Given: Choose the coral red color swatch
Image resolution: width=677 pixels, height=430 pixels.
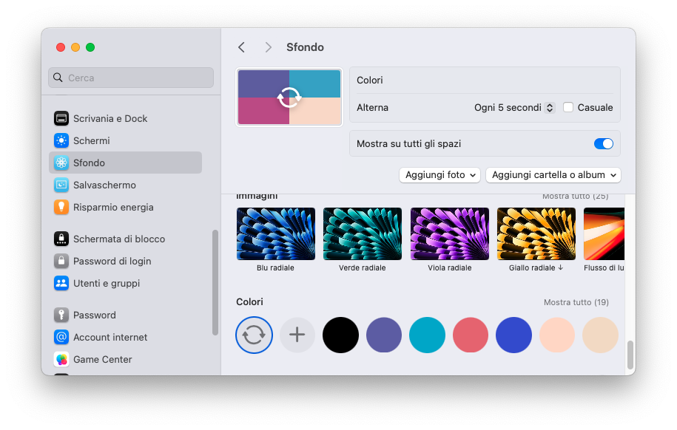Looking at the screenshot, I should 470,335.
